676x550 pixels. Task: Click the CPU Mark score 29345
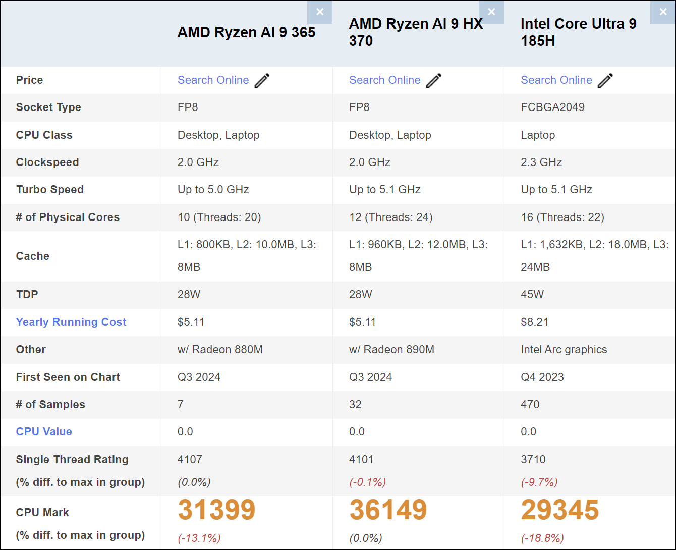pyautogui.click(x=559, y=510)
